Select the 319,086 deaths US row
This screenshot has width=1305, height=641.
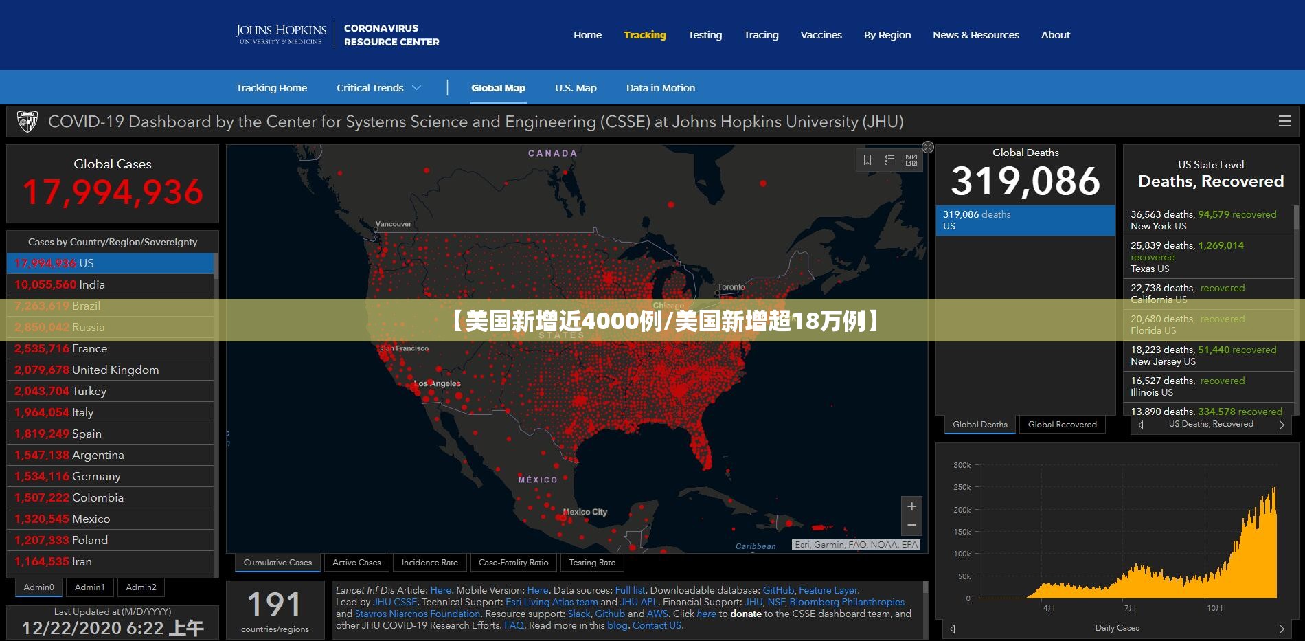pyautogui.click(x=1025, y=221)
